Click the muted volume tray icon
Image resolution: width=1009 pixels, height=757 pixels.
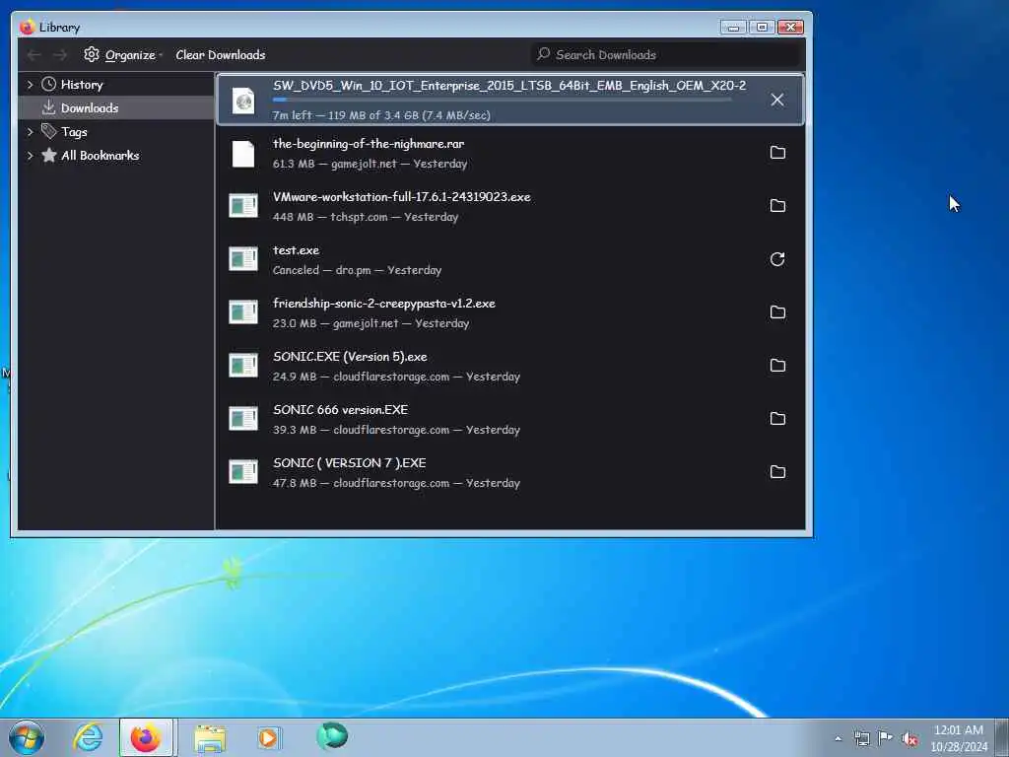click(x=909, y=739)
